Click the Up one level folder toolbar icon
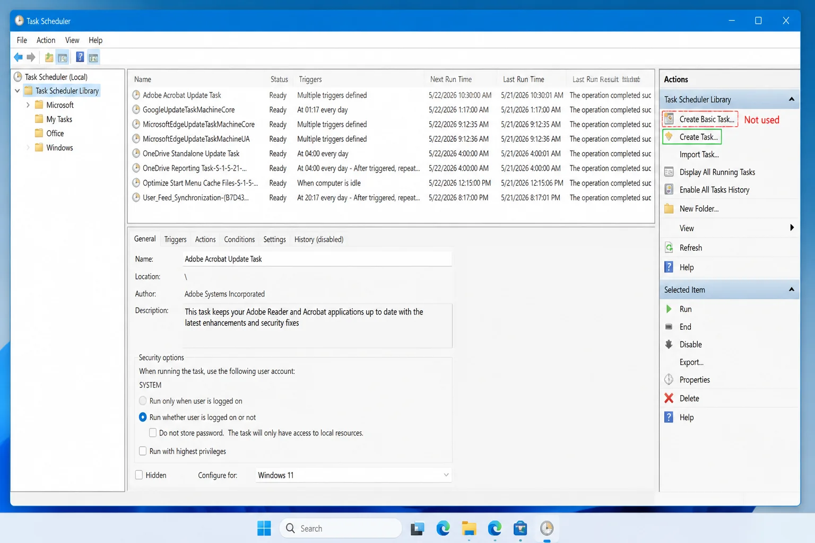This screenshot has width=815, height=543. pos(49,57)
